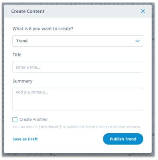The height and width of the screenshot is (160, 158).
Task: Click the empty lower area of Summary box
Action: [x=78, y=104]
